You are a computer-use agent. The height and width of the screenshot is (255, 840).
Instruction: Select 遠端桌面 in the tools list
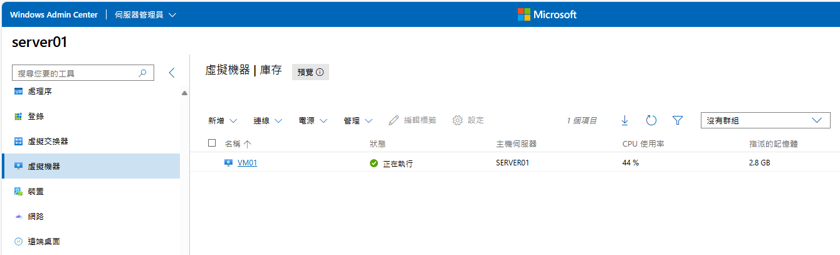[x=90, y=242]
